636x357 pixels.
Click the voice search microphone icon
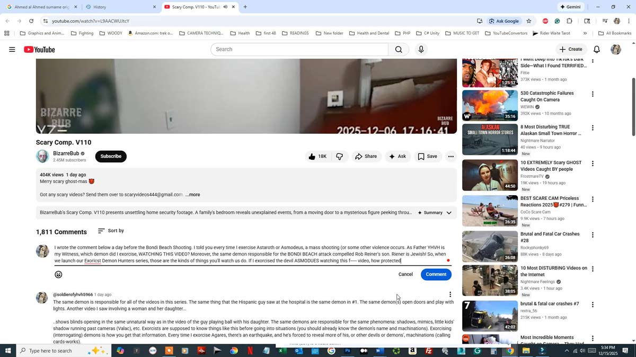421,49
